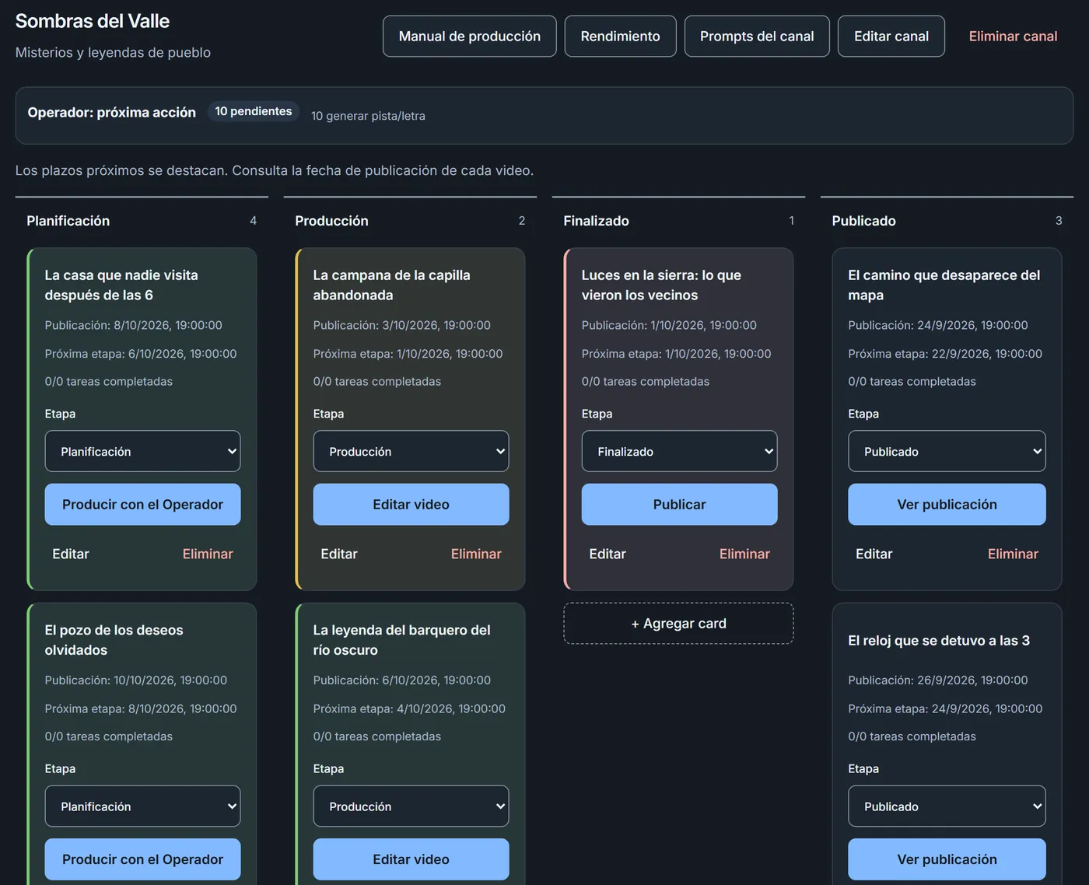Image resolution: width=1089 pixels, height=885 pixels.
Task: View publication of 'El camino que desaparece del mapa'
Action: tap(947, 505)
